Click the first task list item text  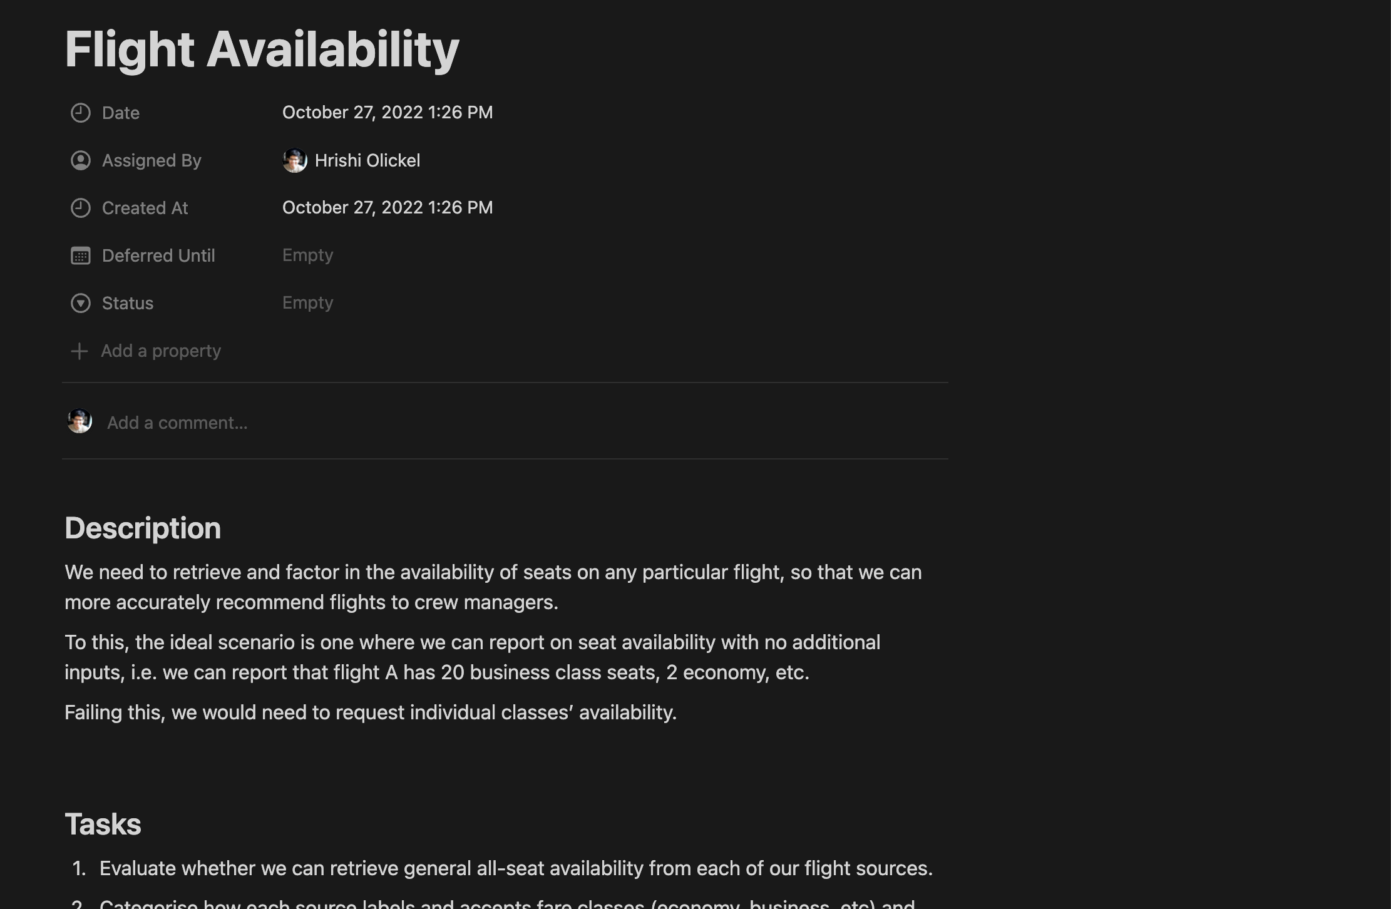pyautogui.click(x=516, y=868)
